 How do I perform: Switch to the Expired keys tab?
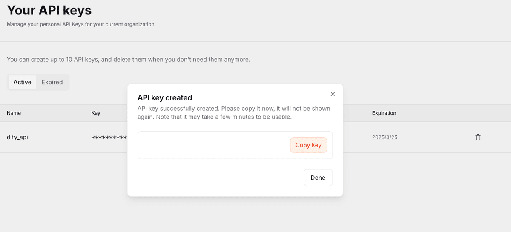click(x=52, y=82)
